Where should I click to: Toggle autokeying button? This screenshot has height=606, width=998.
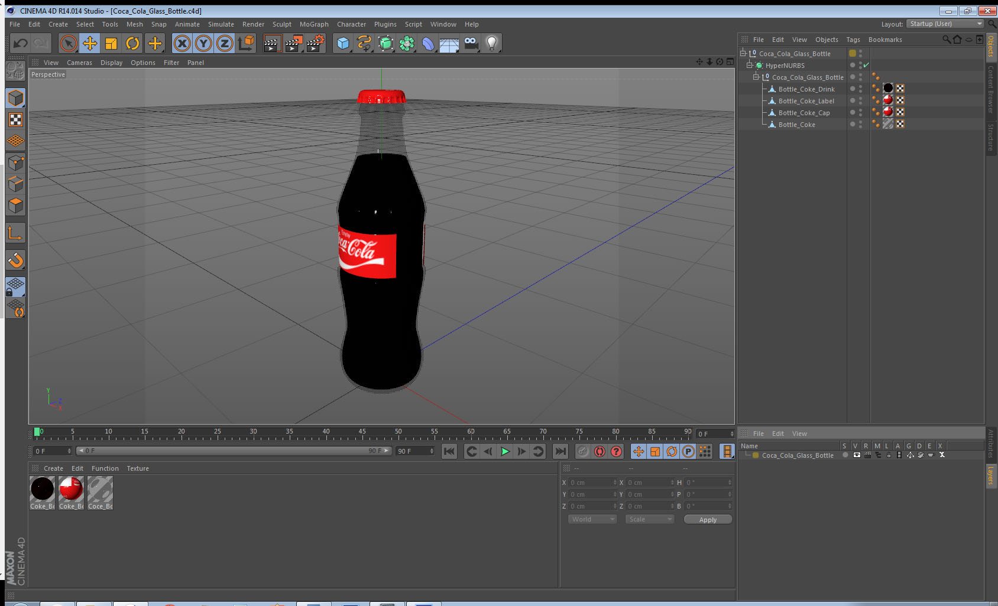600,451
